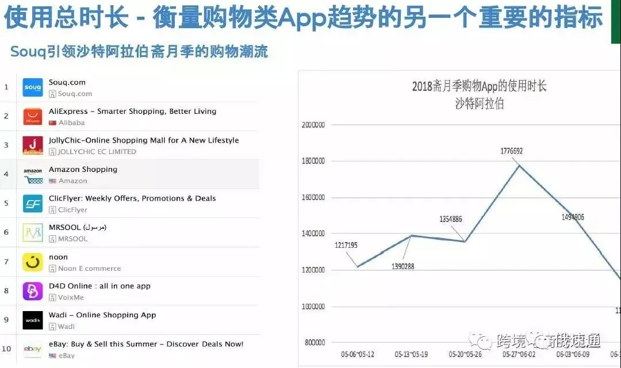The image size is (621, 368).
Task: Click the 1400000 y-axis value
Action: tap(313, 233)
